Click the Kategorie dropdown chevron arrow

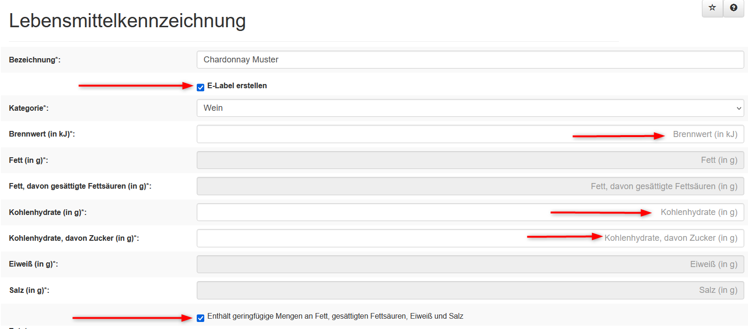tap(739, 108)
